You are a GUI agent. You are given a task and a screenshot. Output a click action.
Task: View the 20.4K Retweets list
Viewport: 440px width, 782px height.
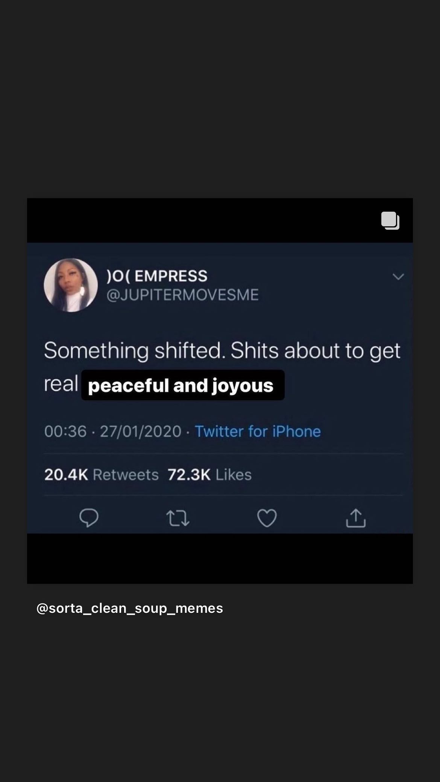[x=102, y=474]
